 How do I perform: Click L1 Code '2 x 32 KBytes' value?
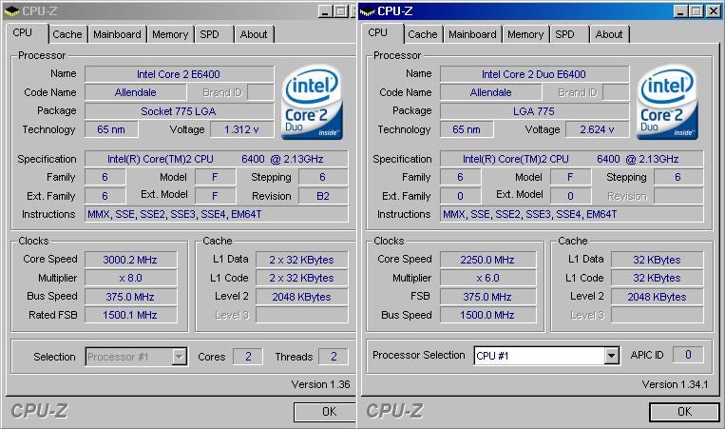click(301, 278)
